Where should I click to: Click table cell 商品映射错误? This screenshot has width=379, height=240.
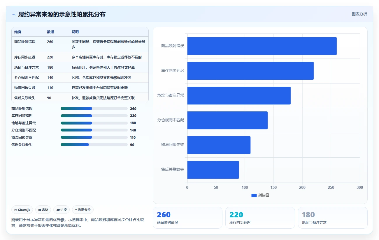[25, 42]
